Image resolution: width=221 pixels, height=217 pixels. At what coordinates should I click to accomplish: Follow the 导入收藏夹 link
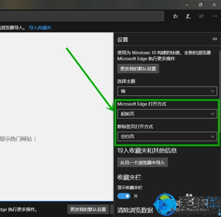[x=40, y=27]
